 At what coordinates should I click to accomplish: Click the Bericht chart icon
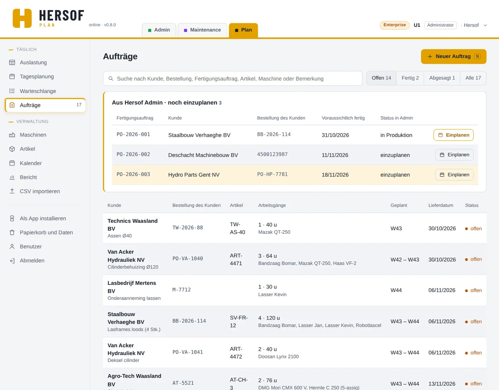[x=12, y=177]
